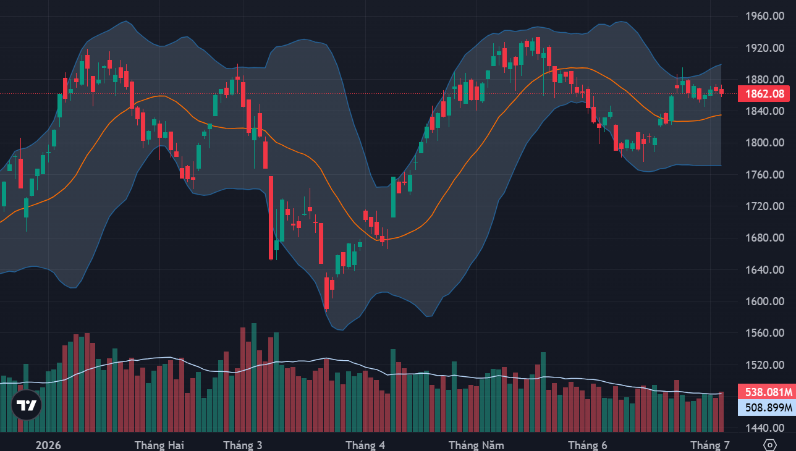Click the red volume label 538.081M
This screenshot has height=451, width=796.
point(767,392)
